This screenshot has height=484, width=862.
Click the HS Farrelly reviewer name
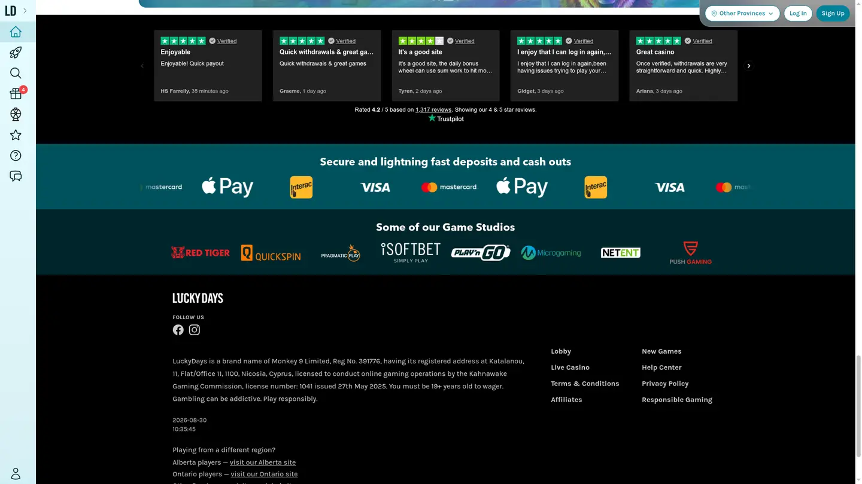click(175, 91)
